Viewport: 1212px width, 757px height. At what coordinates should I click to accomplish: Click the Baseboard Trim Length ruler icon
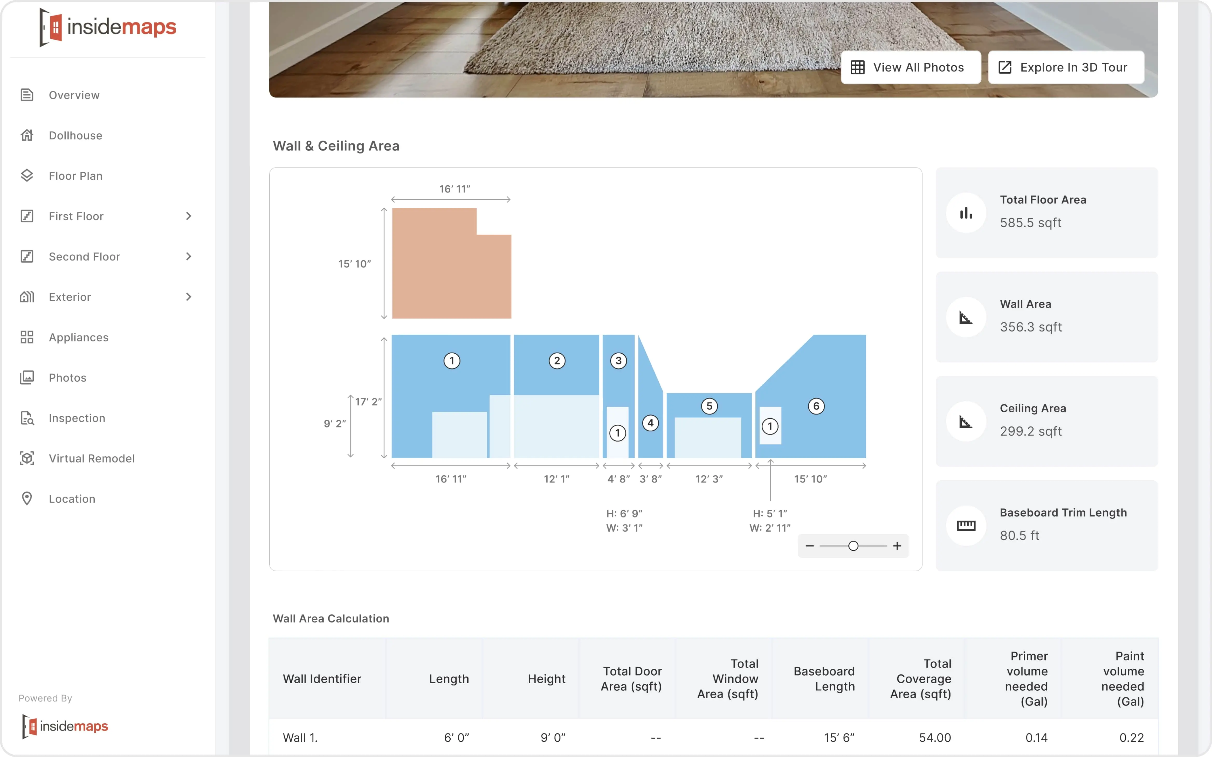(966, 525)
